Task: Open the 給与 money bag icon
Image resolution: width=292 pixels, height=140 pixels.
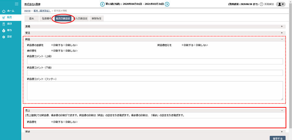Action: pos(4,30)
